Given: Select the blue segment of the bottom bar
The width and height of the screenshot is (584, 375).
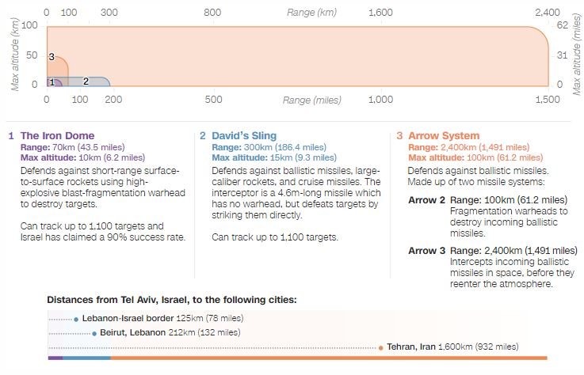Looking at the screenshot, I should point(86,358).
